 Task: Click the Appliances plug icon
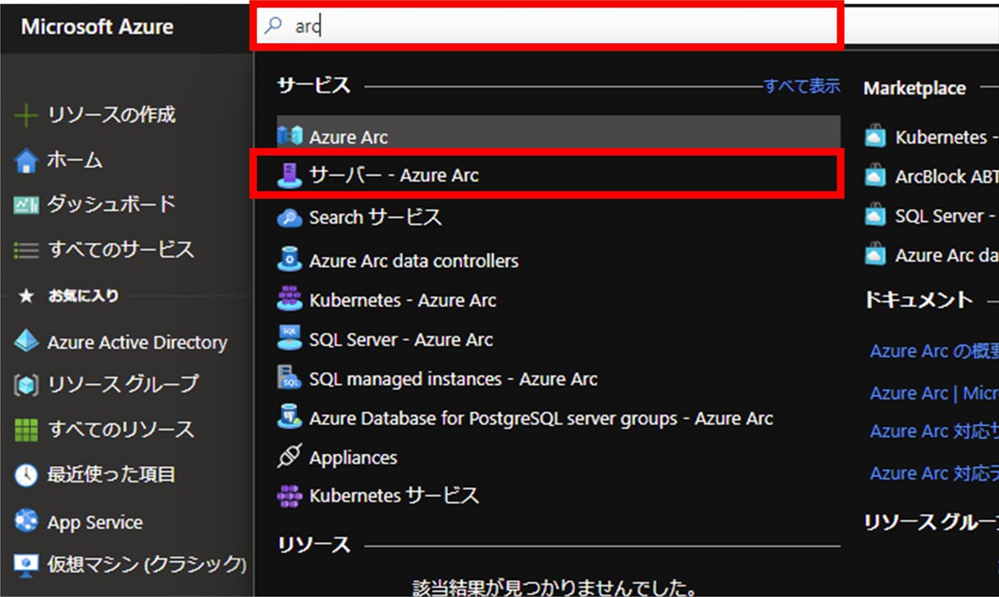[x=290, y=457]
